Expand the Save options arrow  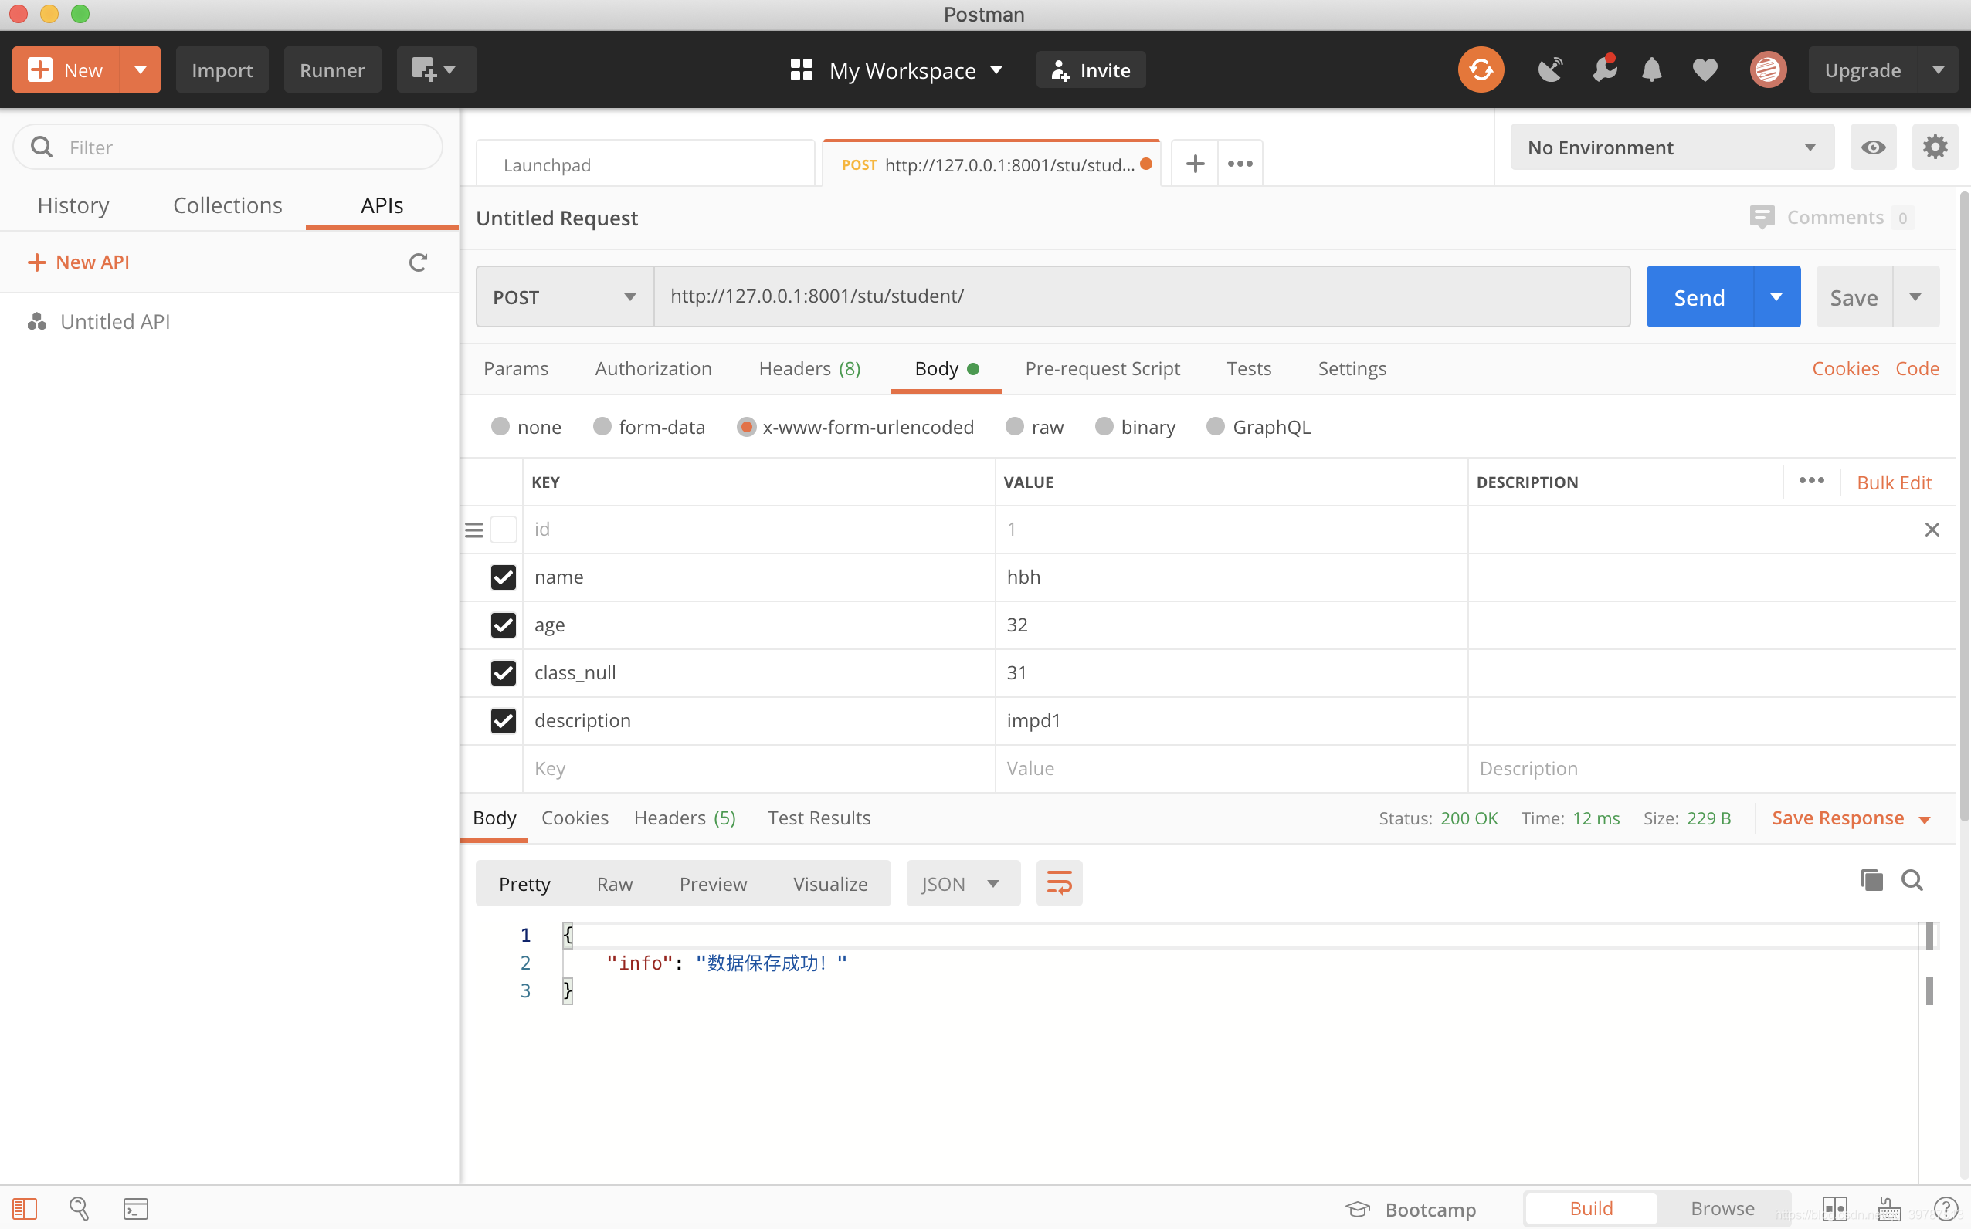(1915, 296)
